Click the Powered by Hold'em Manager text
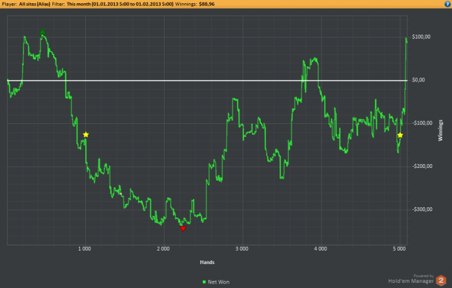Viewport: 452px width, 288px height. pyautogui.click(x=411, y=279)
